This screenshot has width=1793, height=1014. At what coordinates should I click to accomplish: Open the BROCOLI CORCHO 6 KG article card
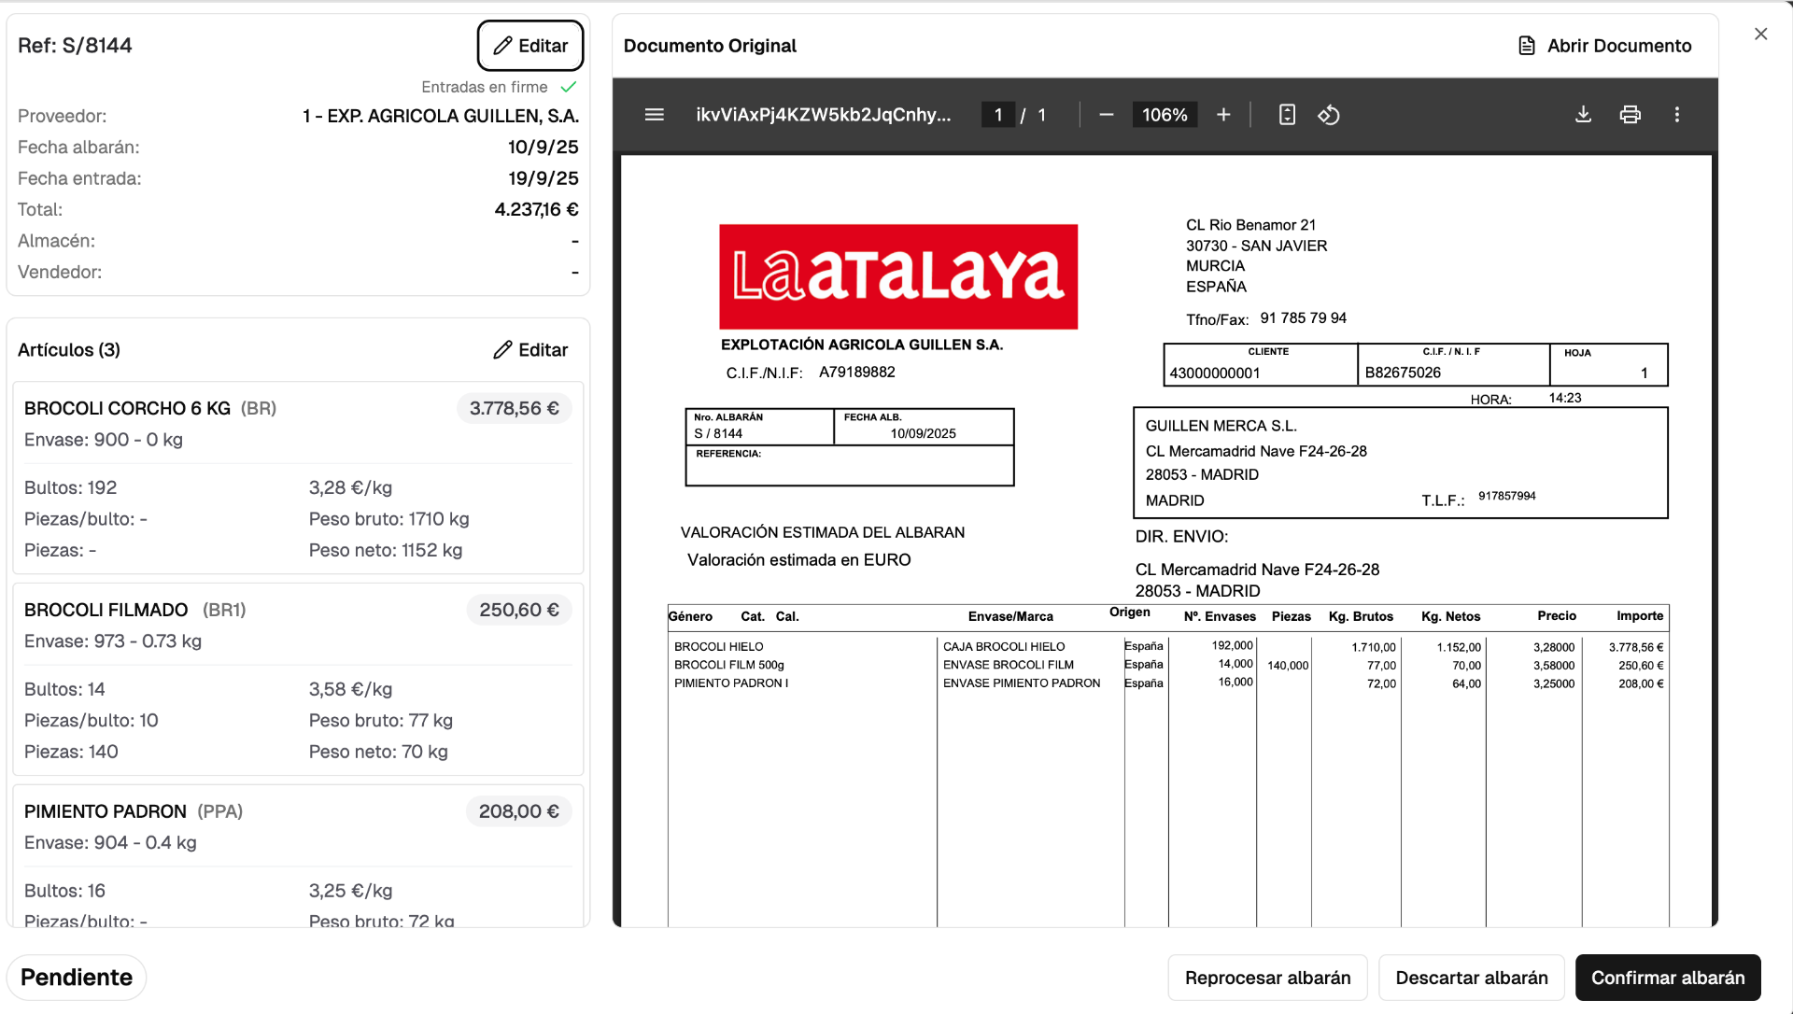pyautogui.click(x=298, y=477)
